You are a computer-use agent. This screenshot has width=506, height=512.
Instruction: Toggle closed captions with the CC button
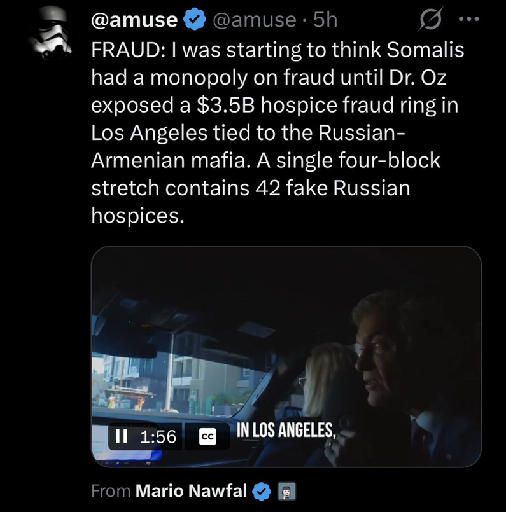pos(208,437)
